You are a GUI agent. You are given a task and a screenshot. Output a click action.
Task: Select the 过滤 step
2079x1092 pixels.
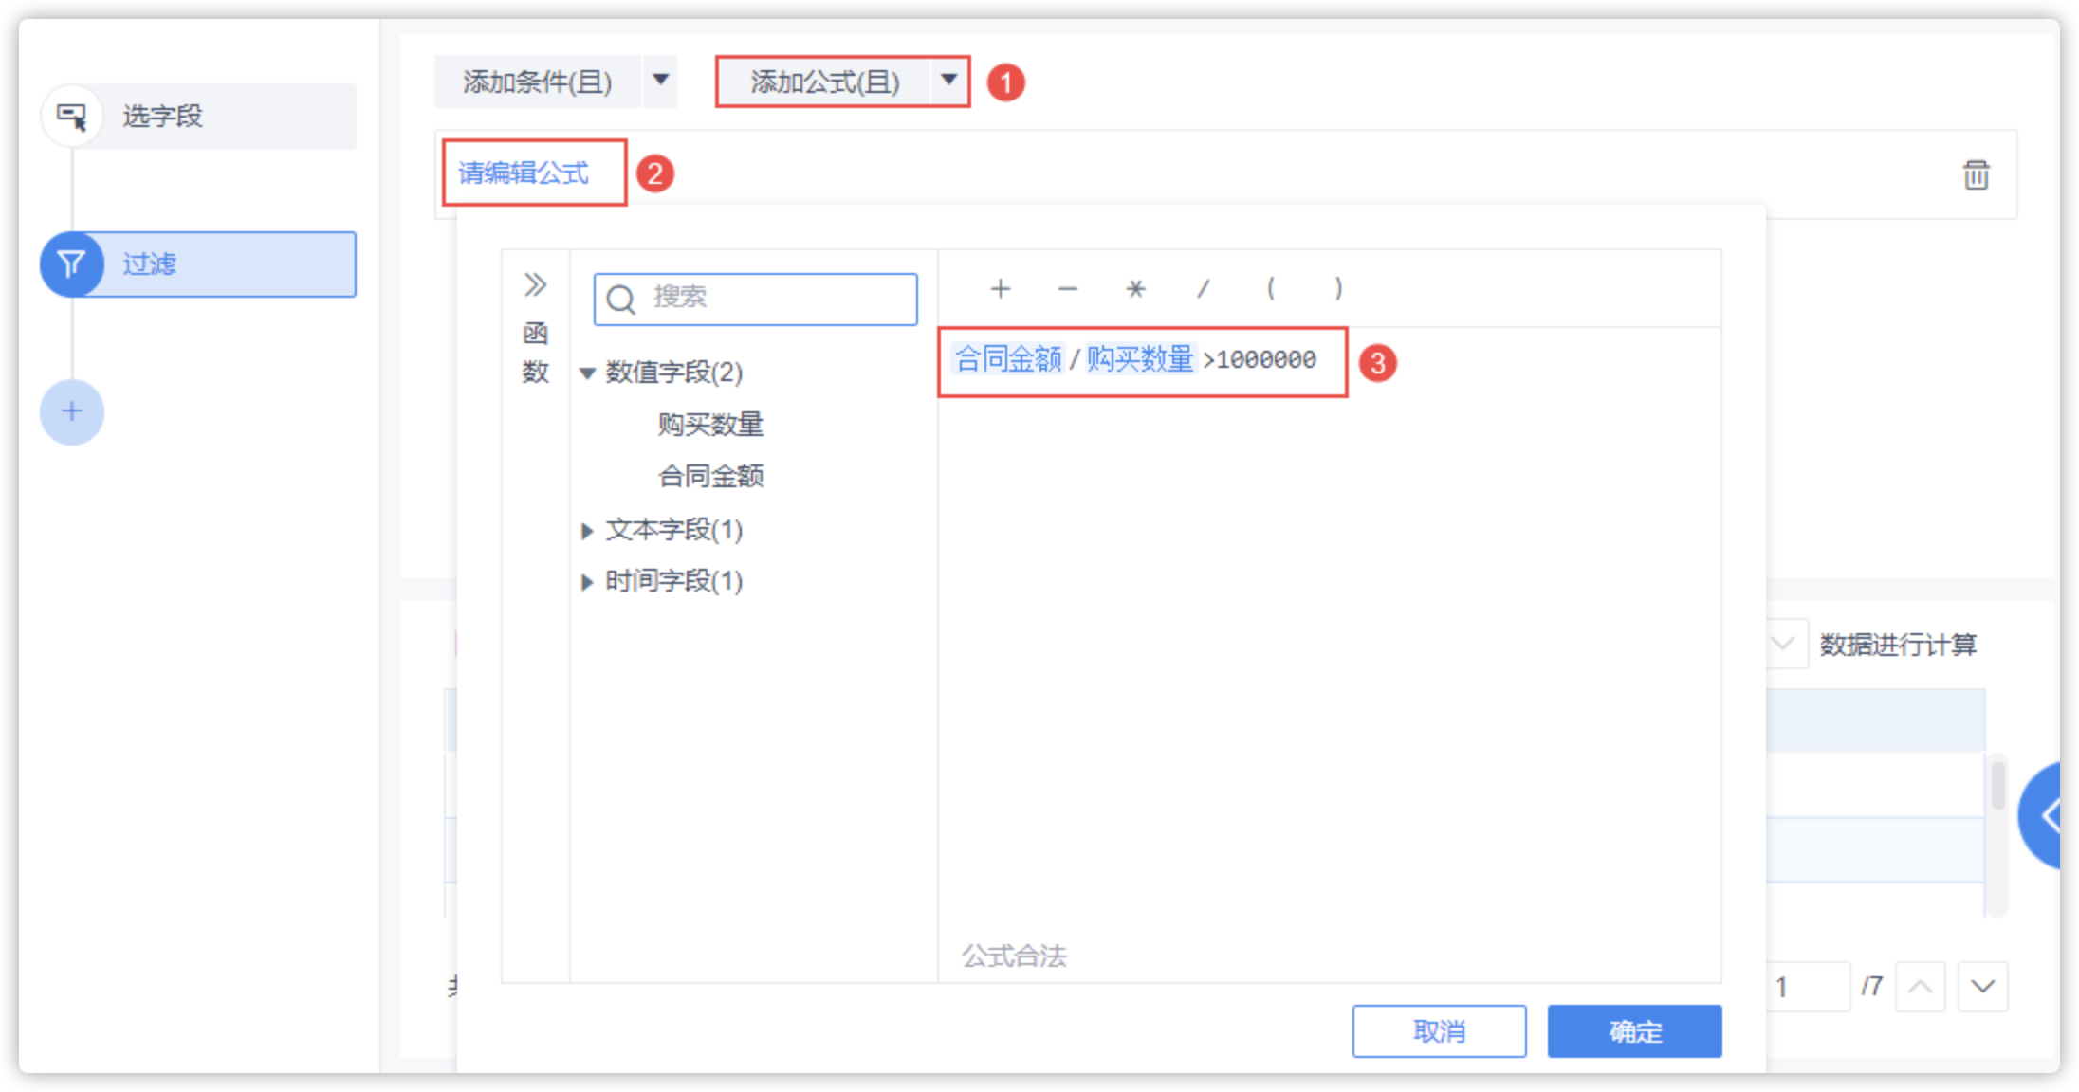pos(198,264)
